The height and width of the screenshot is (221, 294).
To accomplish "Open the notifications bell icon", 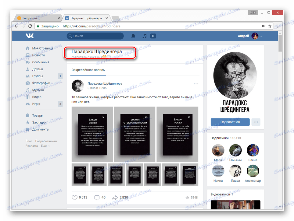I will (x=133, y=36).
